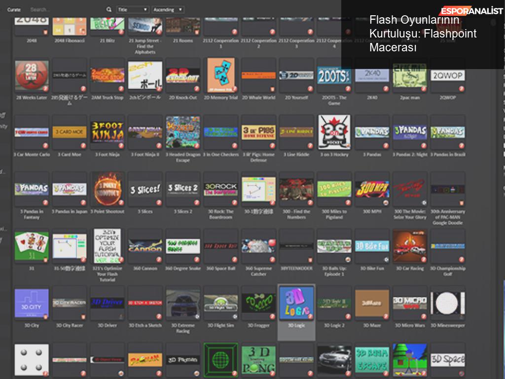Screen dimensions: 505x379
Task: Click the '3D City Racer' game title
Action: (70, 326)
